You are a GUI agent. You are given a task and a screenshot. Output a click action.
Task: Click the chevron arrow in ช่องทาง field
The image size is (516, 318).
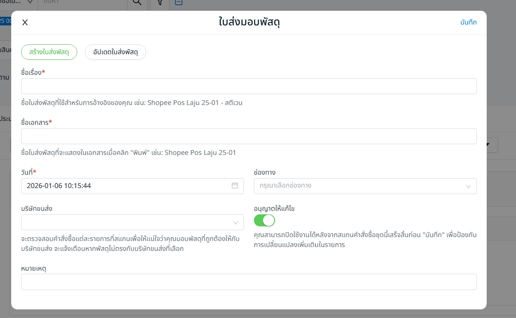(x=468, y=186)
